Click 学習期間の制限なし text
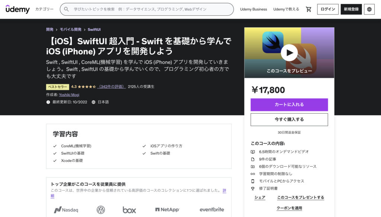Viewport: 381px width, 217px height. pos(276,174)
